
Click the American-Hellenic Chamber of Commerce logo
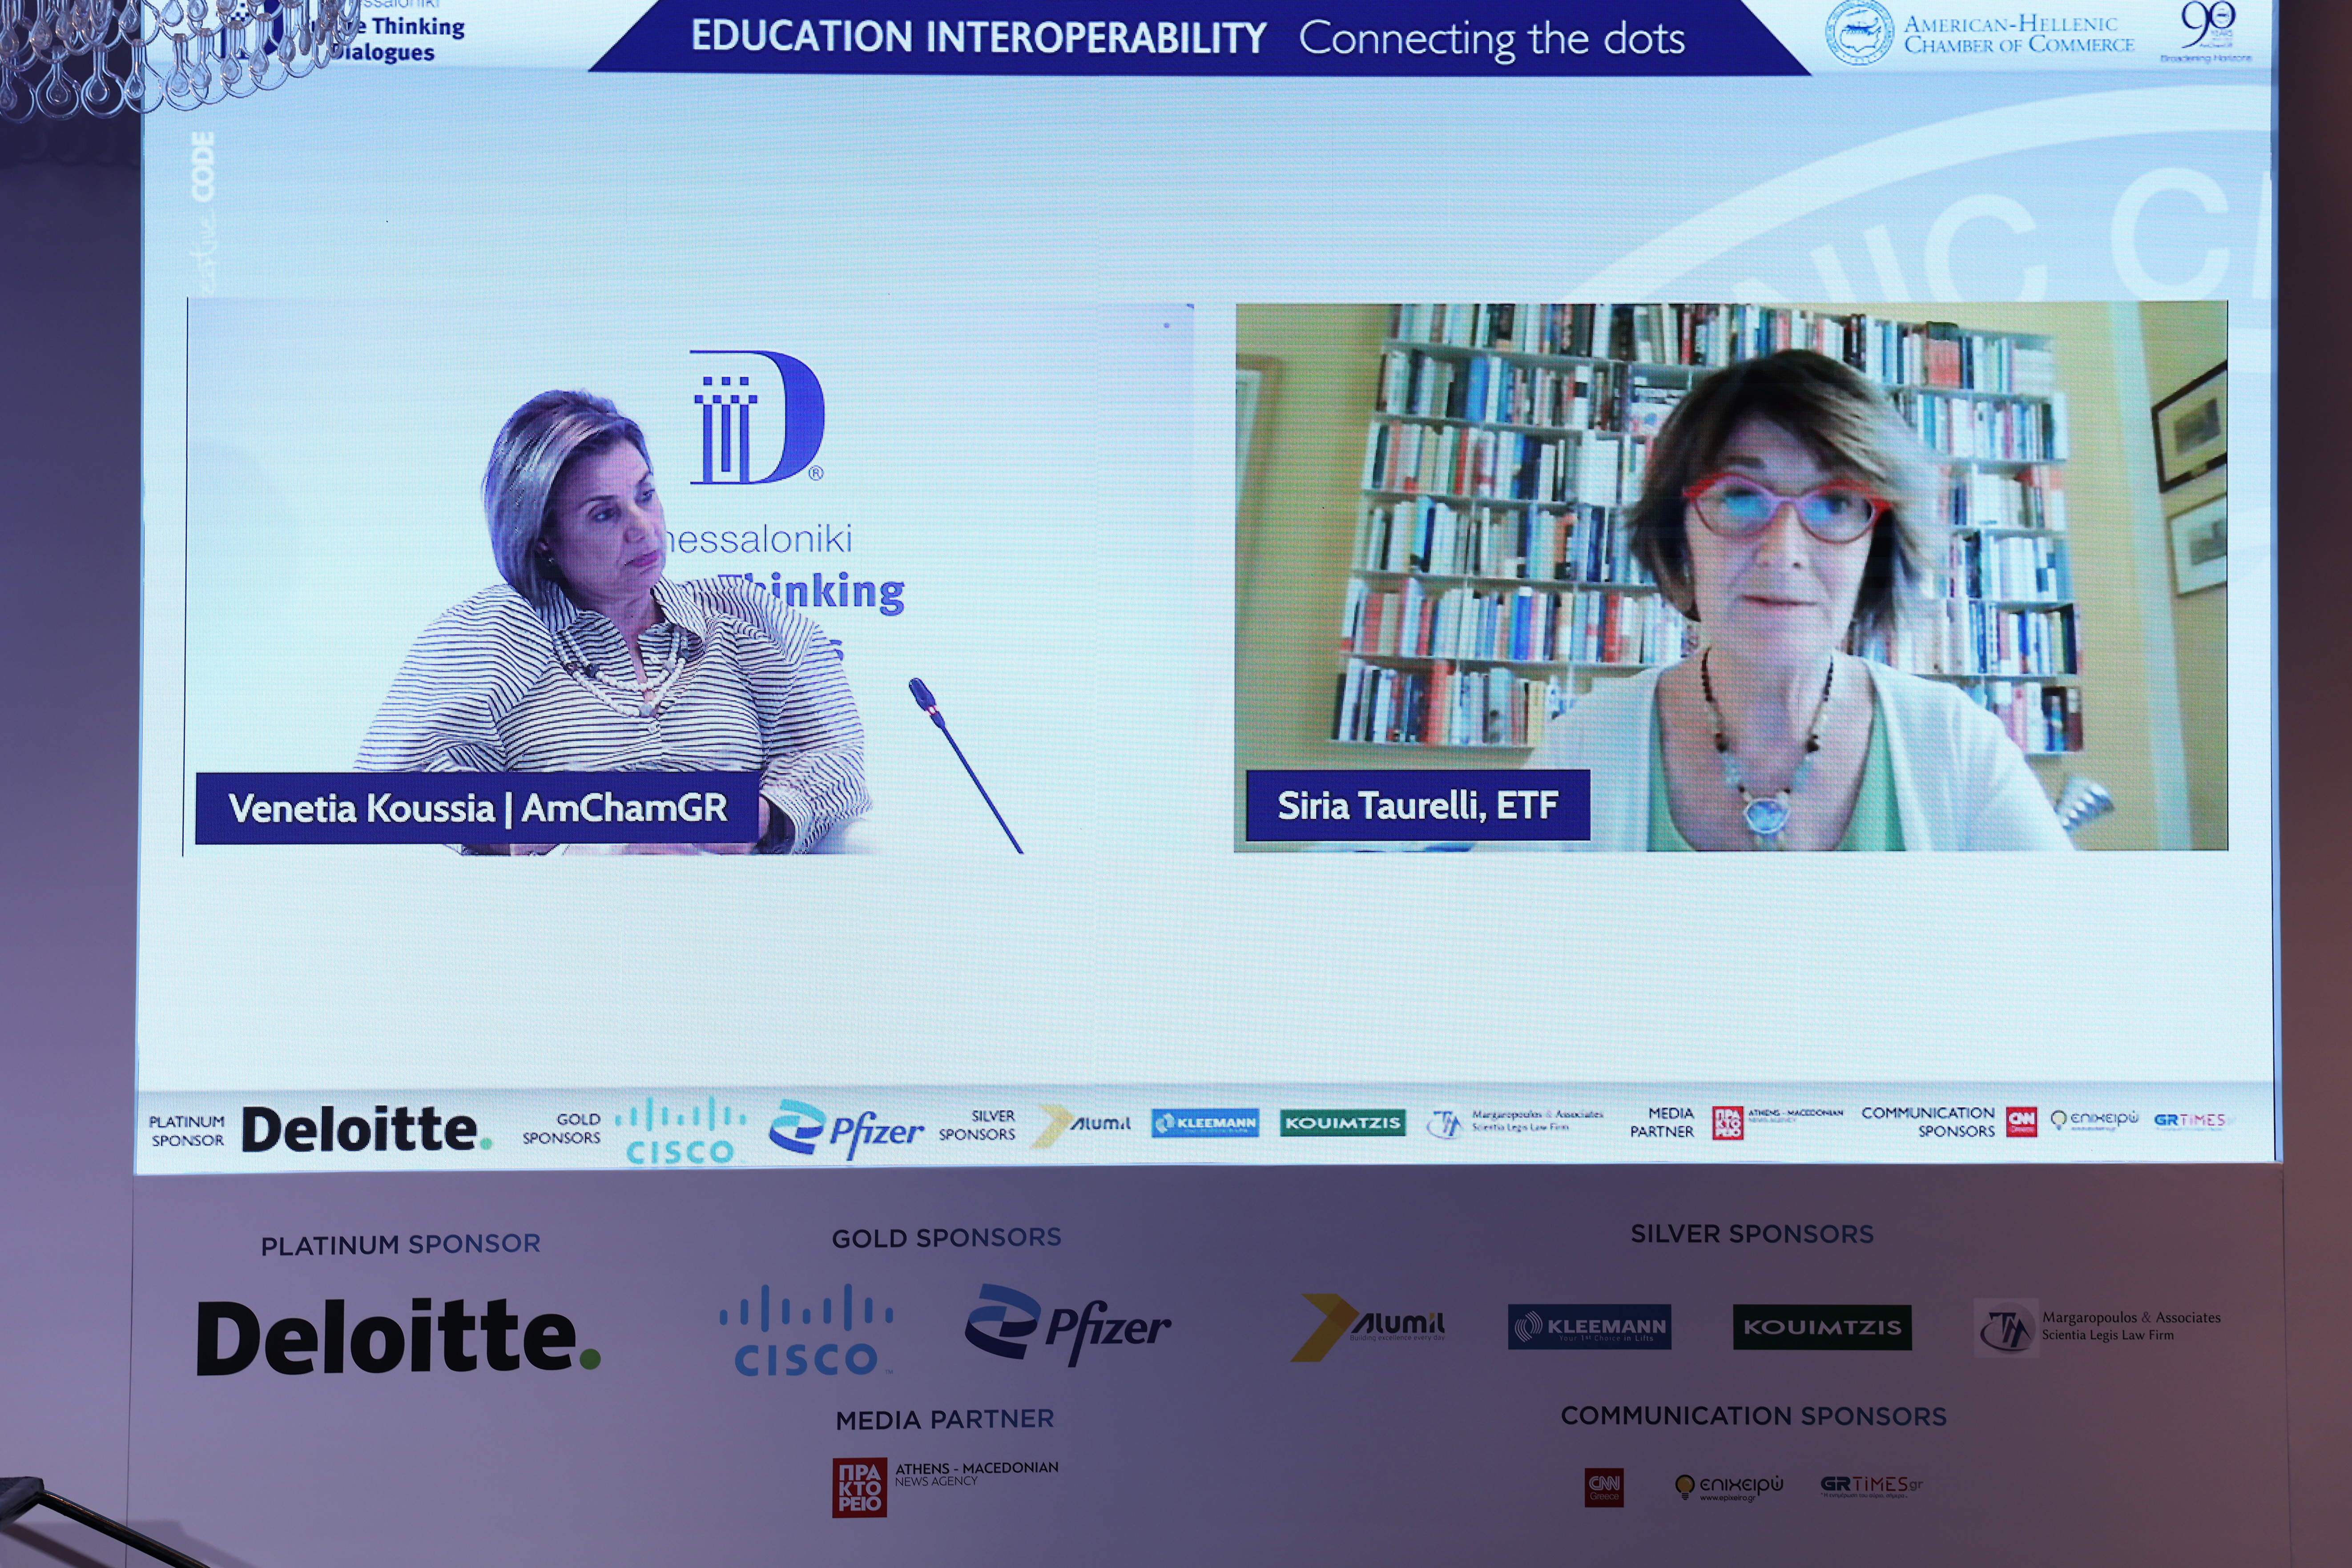1980,34
